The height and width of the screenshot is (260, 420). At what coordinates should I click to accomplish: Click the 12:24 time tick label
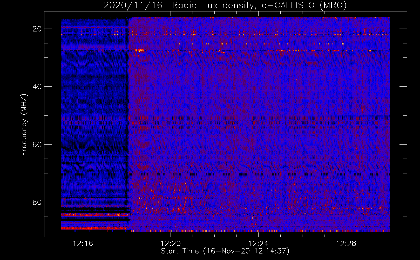258,244
